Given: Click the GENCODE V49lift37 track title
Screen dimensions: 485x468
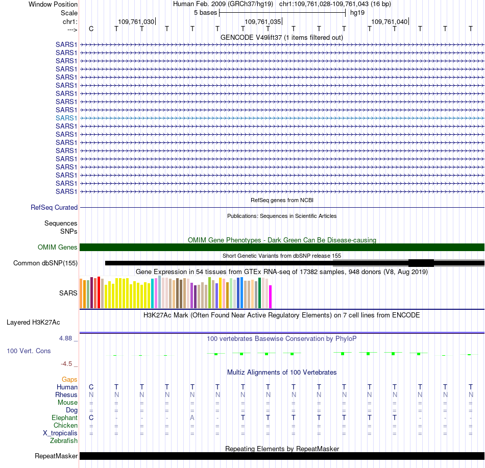Looking at the screenshot, I should 282,38.
